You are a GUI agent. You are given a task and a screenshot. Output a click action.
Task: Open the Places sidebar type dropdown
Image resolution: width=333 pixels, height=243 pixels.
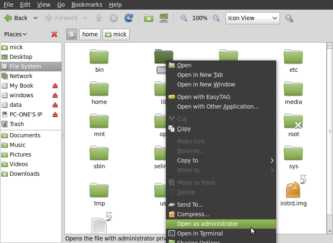(x=15, y=34)
